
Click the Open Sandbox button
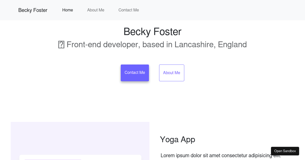tap(285, 151)
